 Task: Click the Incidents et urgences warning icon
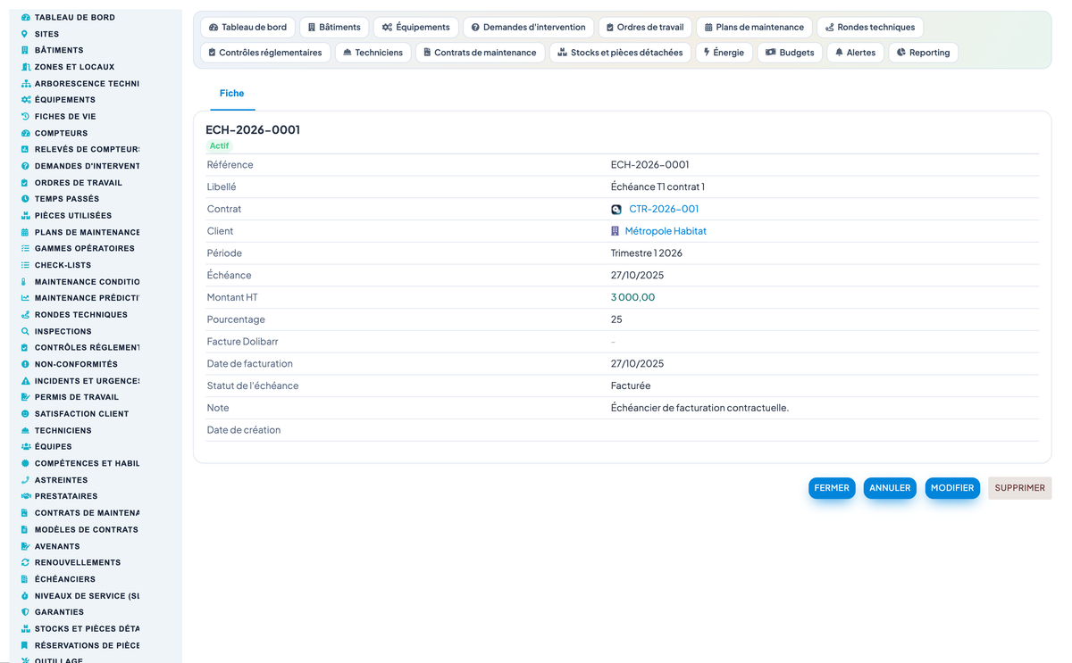pos(25,381)
